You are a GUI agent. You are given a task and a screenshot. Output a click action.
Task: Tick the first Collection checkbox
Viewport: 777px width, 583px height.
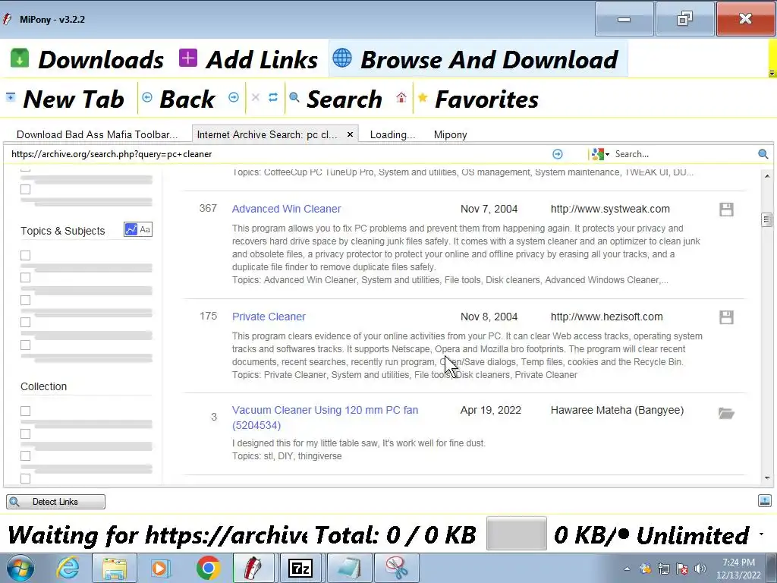pyautogui.click(x=25, y=411)
